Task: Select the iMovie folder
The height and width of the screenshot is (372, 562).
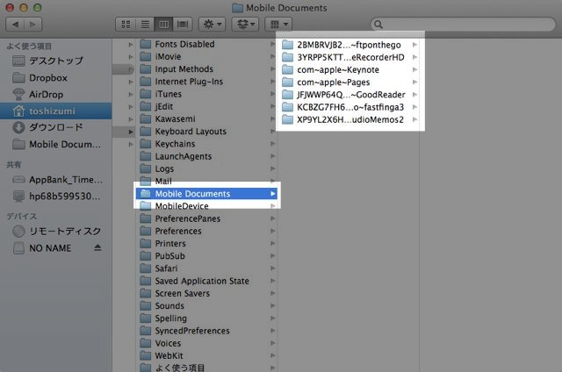Action: pyautogui.click(x=207, y=57)
